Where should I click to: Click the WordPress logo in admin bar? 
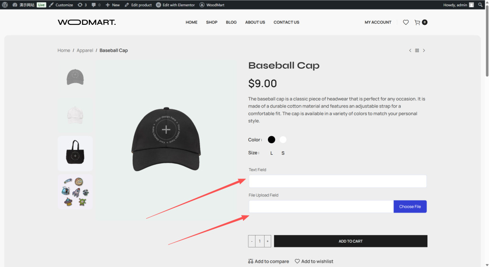(x=5, y=5)
